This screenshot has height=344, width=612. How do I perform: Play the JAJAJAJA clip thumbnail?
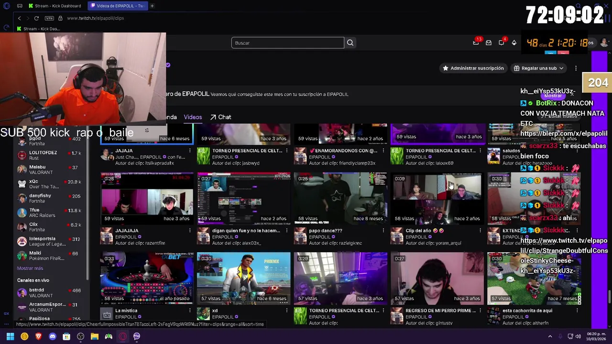coord(147,198)
